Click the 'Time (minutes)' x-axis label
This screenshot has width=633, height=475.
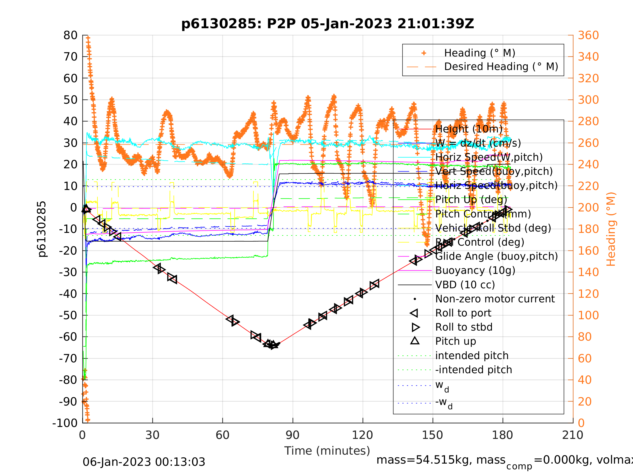pyautogui.click(x=327, y=451)
